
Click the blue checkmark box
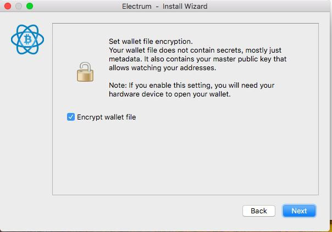coord(71,117)
